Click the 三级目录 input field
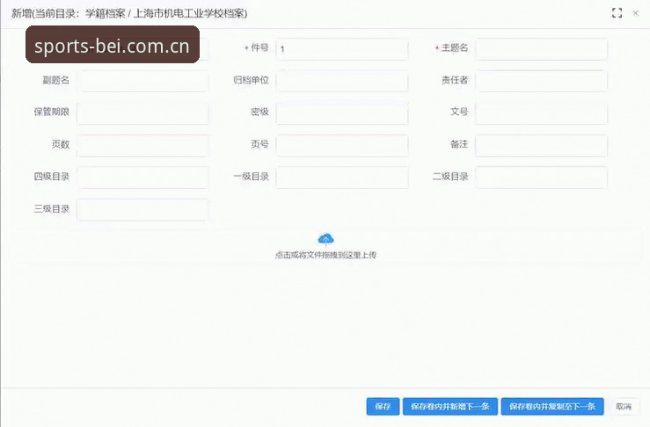Screen dimensions: 650x427 click(x=142, y=210)
